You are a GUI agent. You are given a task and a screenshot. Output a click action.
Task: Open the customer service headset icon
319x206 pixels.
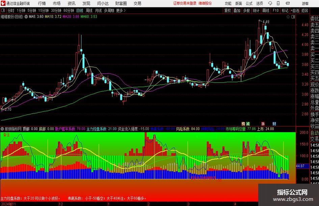270,3
